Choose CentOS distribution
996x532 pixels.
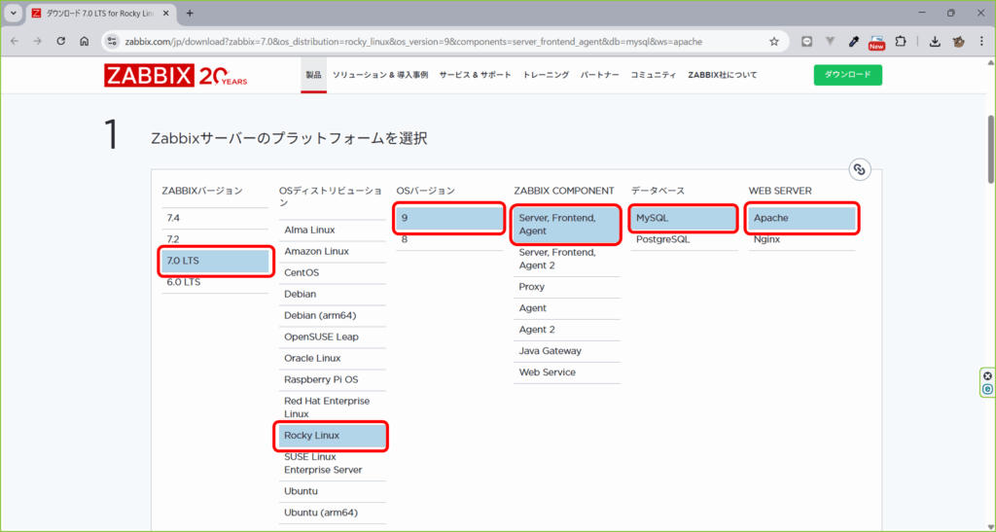[333, 273]
